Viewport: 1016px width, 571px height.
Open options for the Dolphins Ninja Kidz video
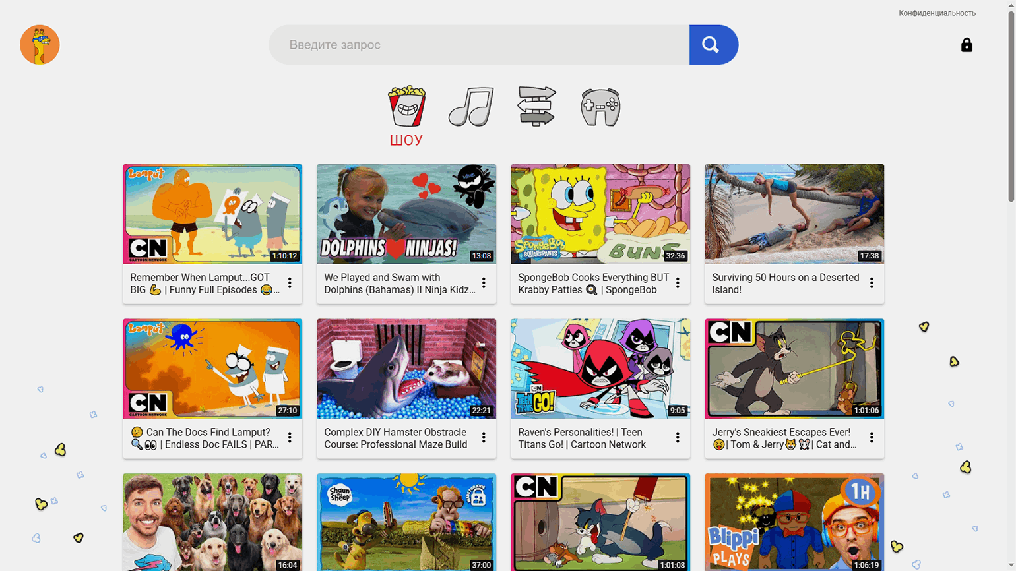484,283
